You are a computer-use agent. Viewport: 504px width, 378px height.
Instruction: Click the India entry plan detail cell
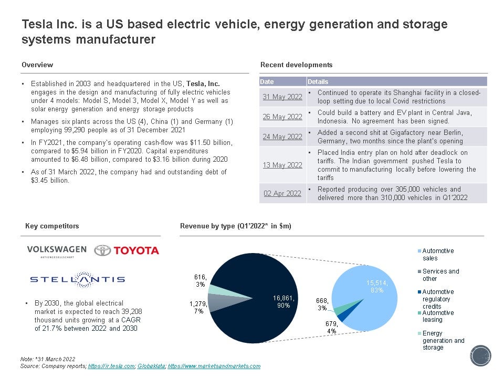coord(397,165)
